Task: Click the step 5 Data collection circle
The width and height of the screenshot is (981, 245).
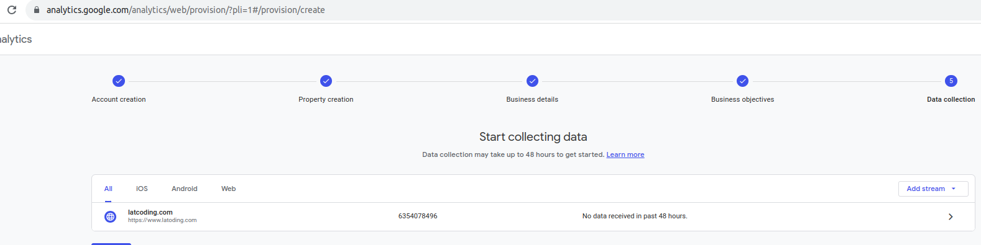Action: (951, 81)
